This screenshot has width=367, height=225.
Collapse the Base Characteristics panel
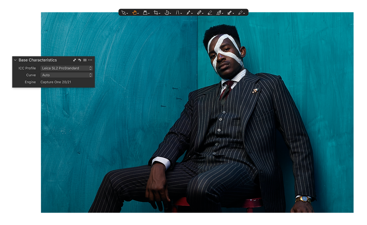[15, 60]
